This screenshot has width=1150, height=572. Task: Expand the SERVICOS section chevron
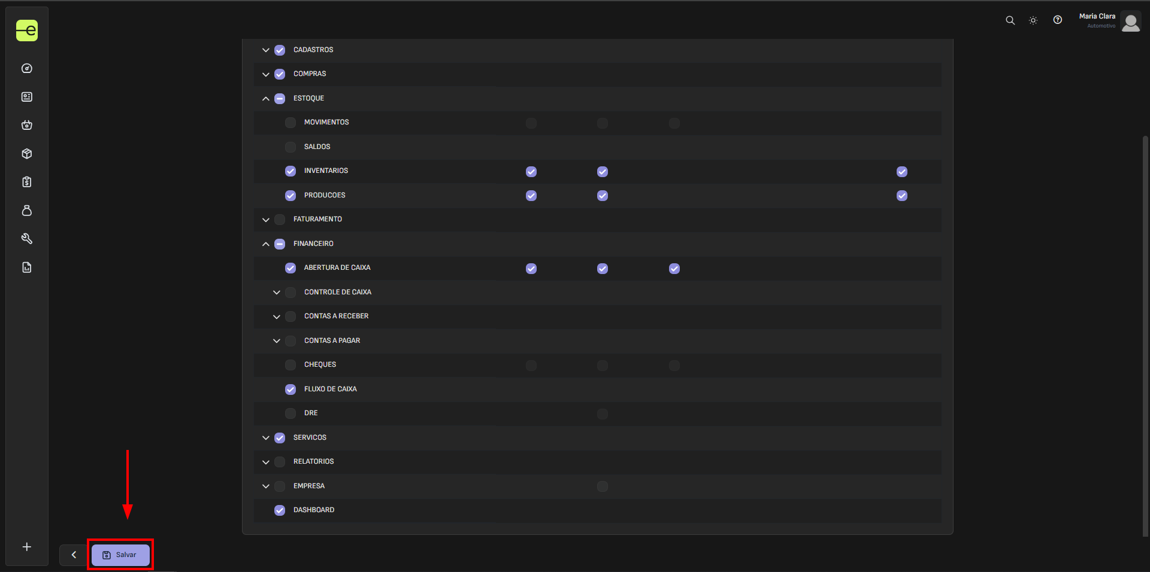(x=266, y=438)
